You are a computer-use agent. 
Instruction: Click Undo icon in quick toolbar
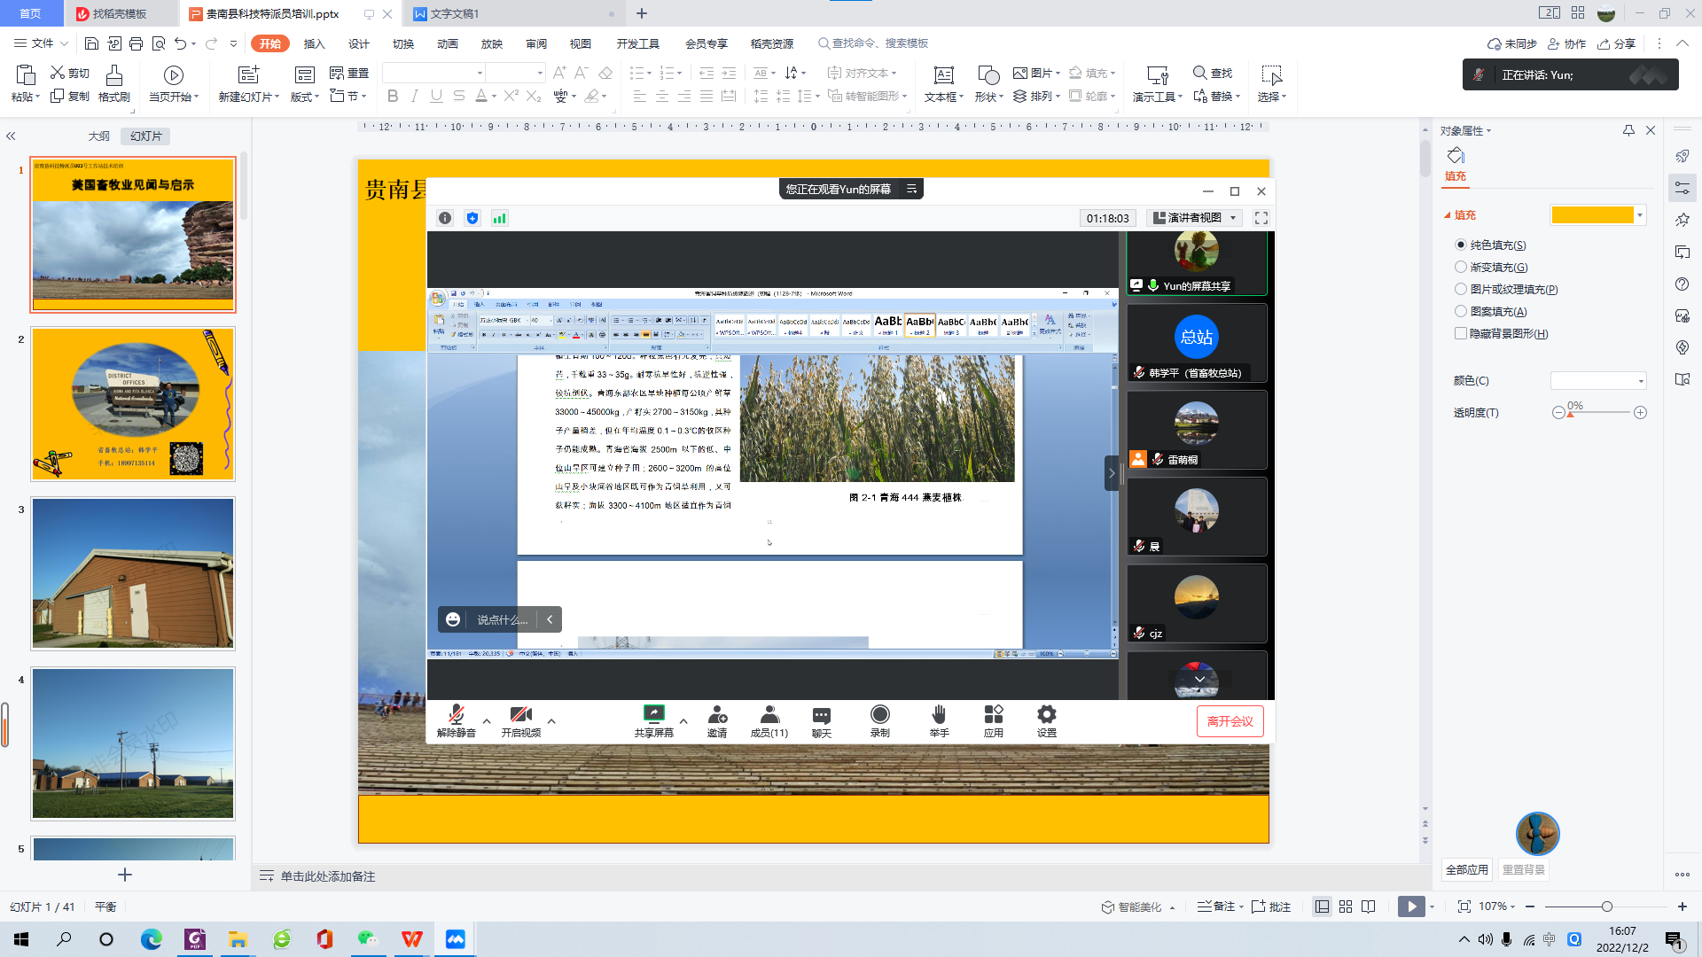point(181,43)
